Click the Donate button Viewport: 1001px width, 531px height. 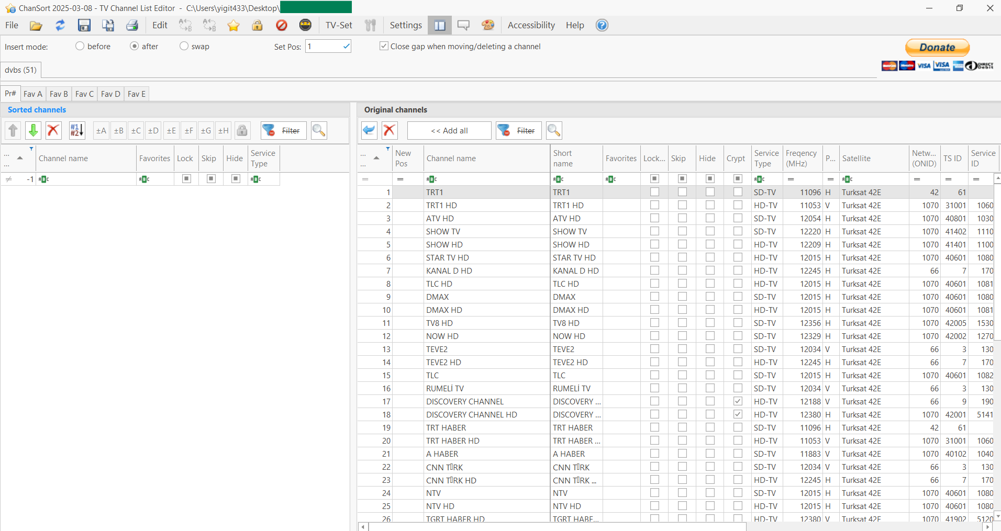click(938, 48)
